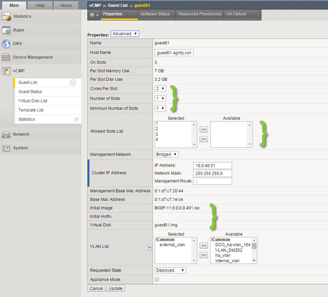
Task: Click the Host Name input field
Action: tap(174, 52)
